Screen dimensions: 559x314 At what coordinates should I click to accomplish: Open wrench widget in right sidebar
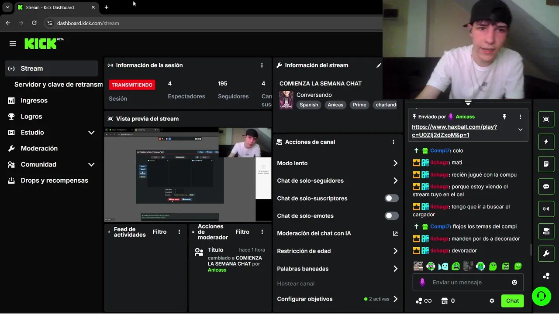click(546, 253)
